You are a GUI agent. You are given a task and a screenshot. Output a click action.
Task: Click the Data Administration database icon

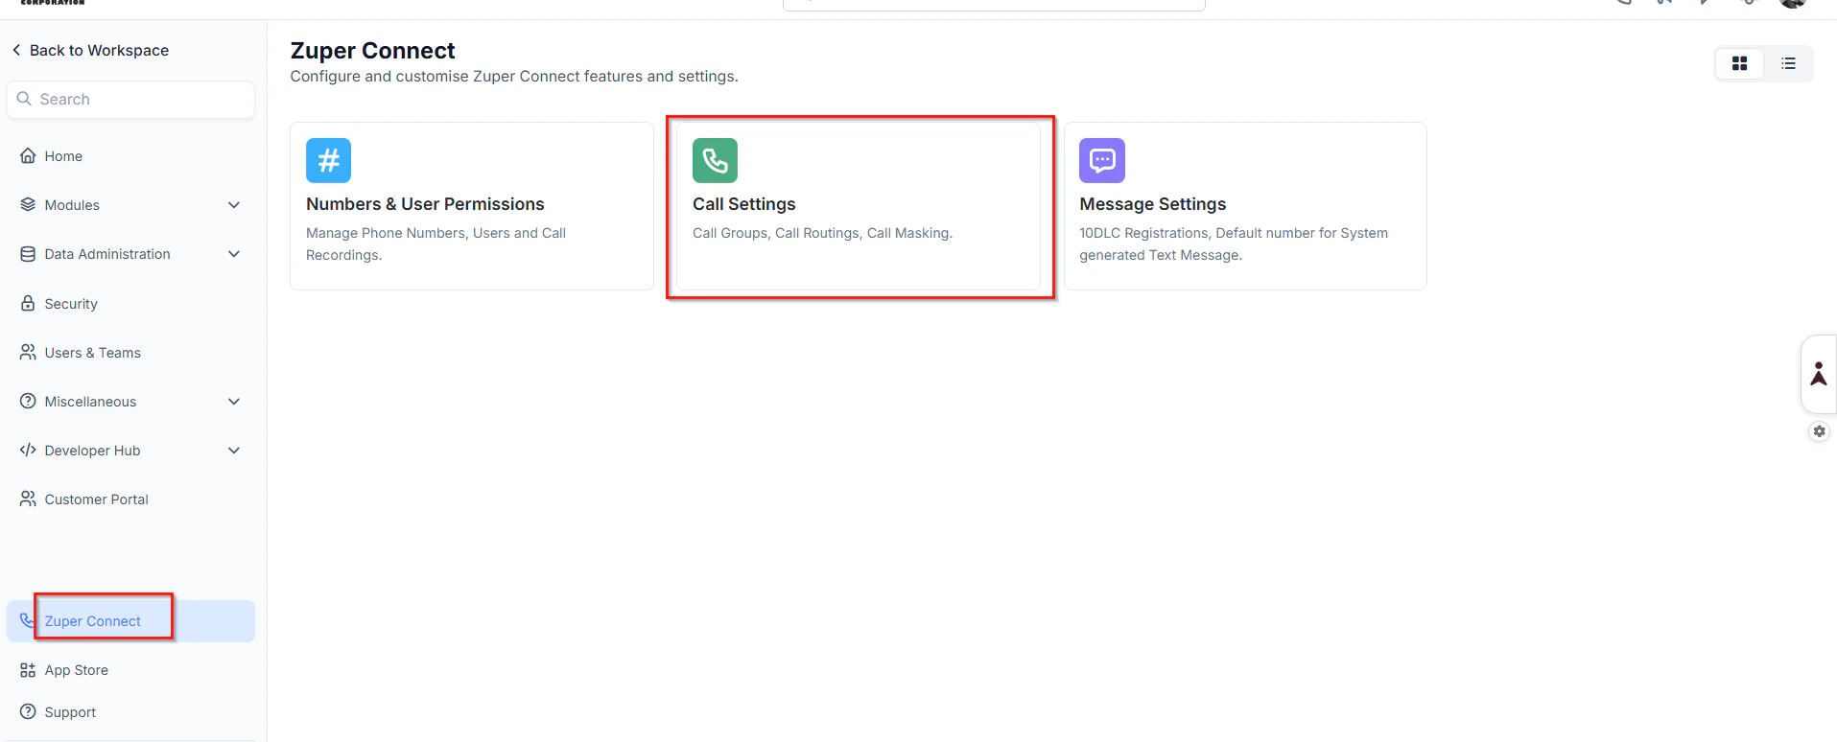click(x=28, y=254)
